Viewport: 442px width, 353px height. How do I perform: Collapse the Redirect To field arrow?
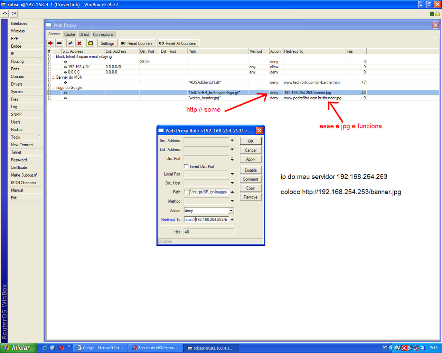point(232,219)
